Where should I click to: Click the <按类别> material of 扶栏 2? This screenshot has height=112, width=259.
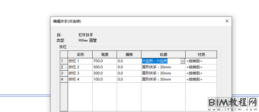point(201,67)
